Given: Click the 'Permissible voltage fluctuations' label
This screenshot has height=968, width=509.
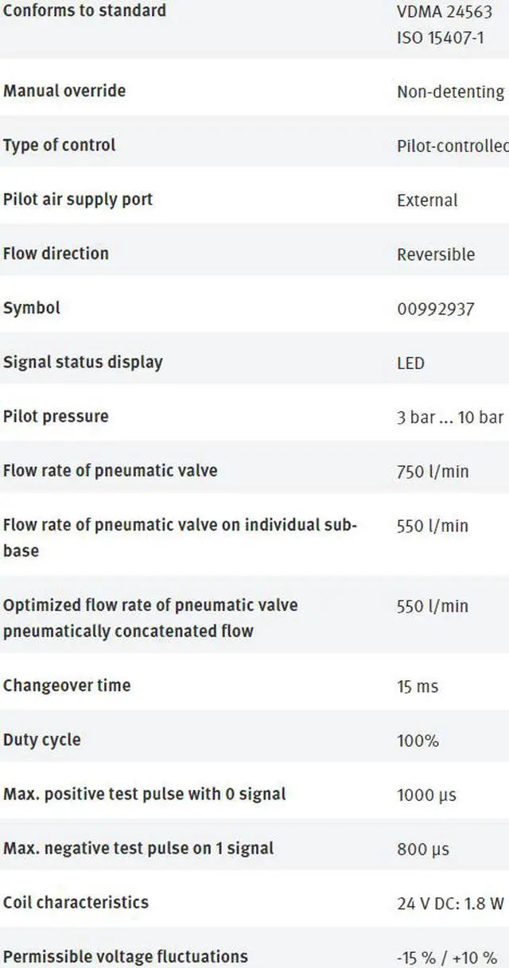Looking at the screenshot, I should pos(126,957).
